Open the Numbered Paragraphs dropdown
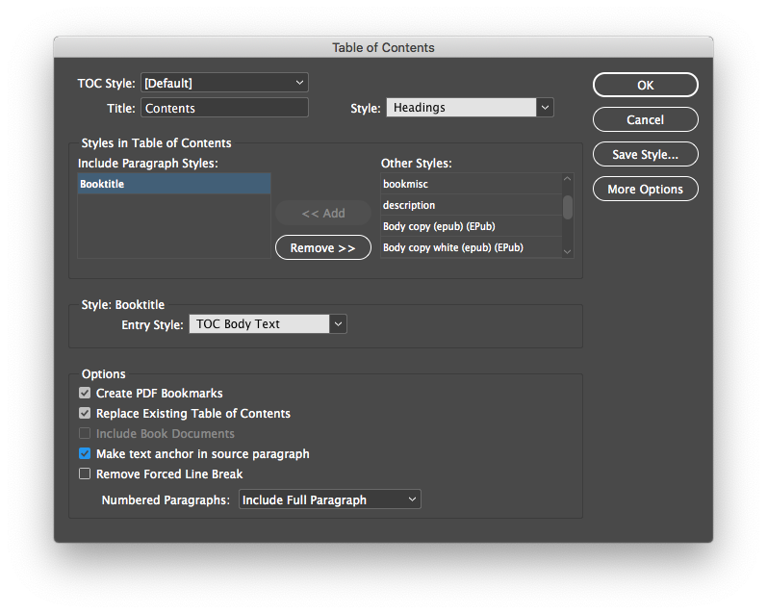 click(329, 499)
